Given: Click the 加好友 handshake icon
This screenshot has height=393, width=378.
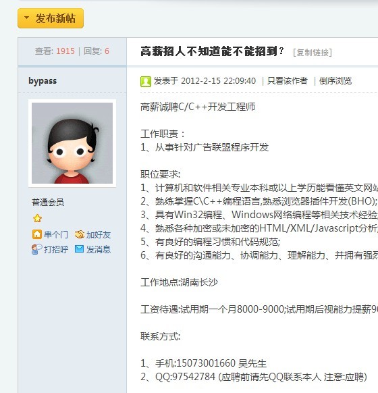Looking at the screenshot, I should [x=80, y=234].
